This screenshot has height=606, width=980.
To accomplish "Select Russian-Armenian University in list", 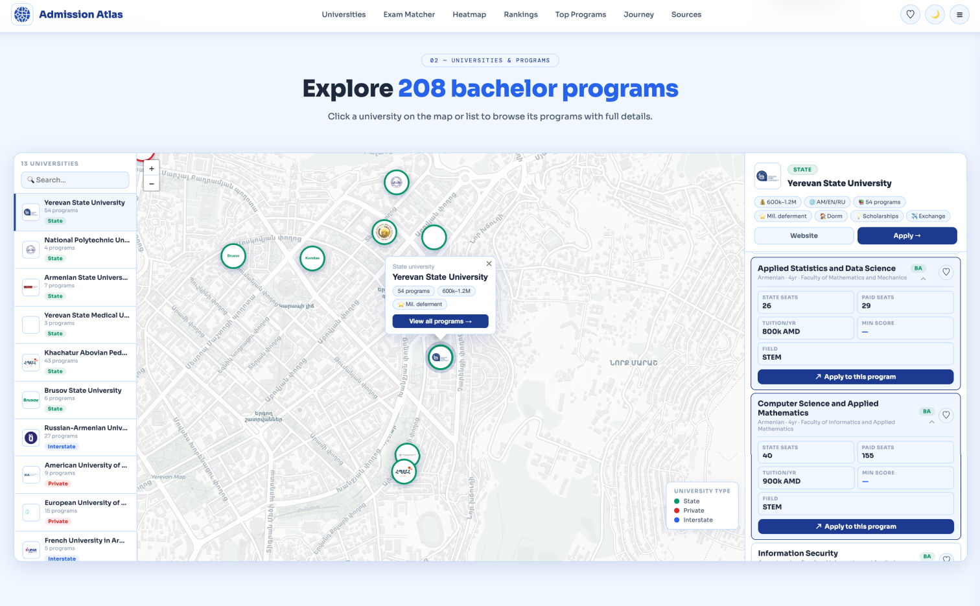I will (x=76, y=437).
